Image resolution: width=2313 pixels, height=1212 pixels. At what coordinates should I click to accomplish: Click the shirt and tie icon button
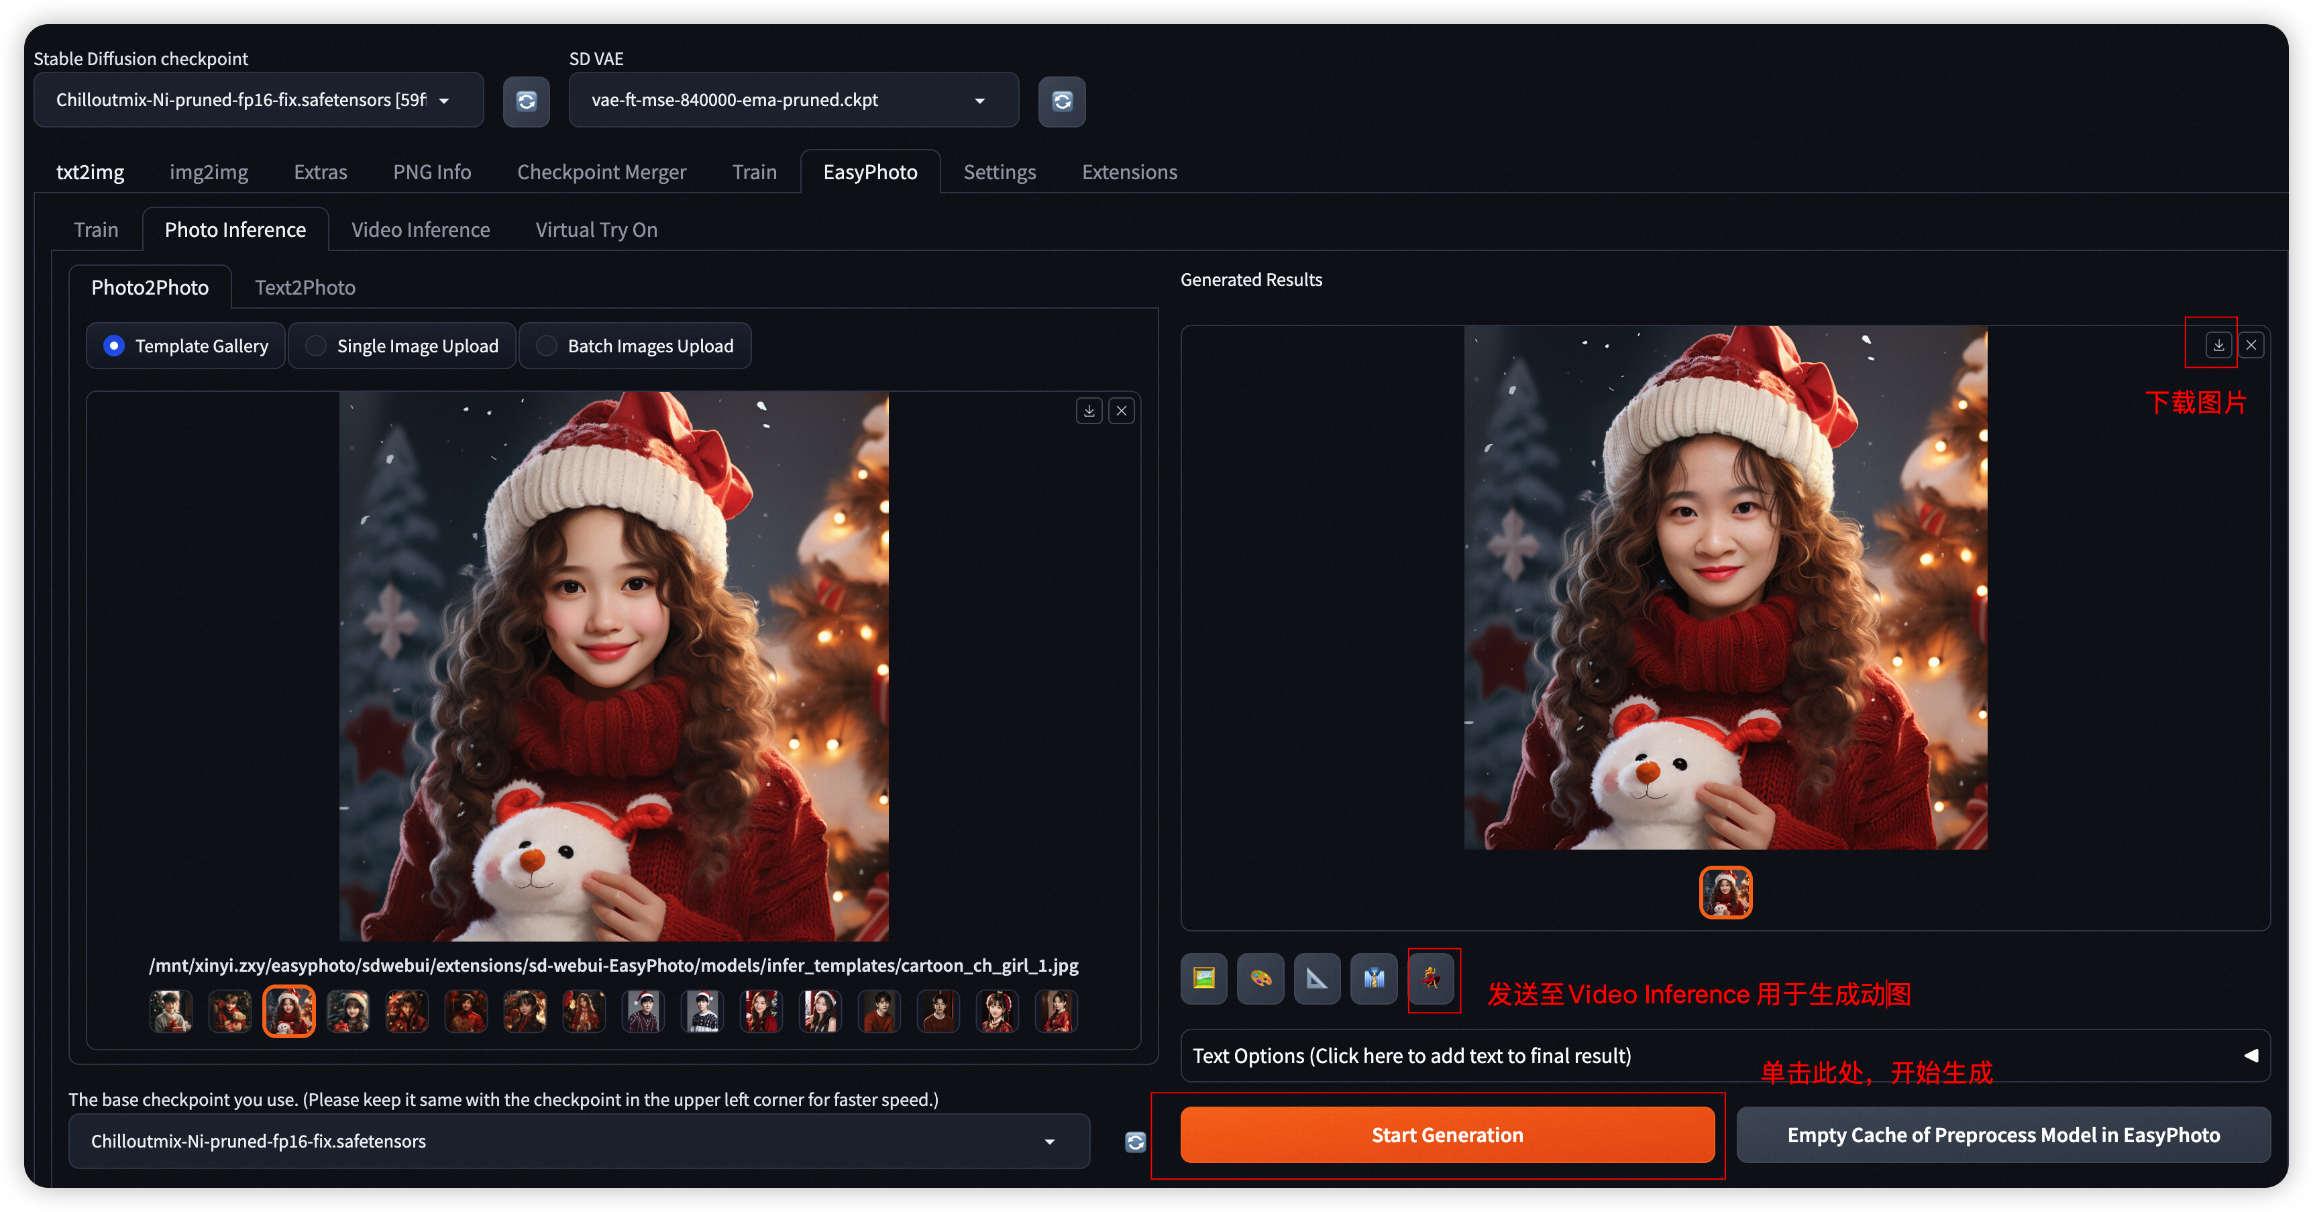(1374, 978)
